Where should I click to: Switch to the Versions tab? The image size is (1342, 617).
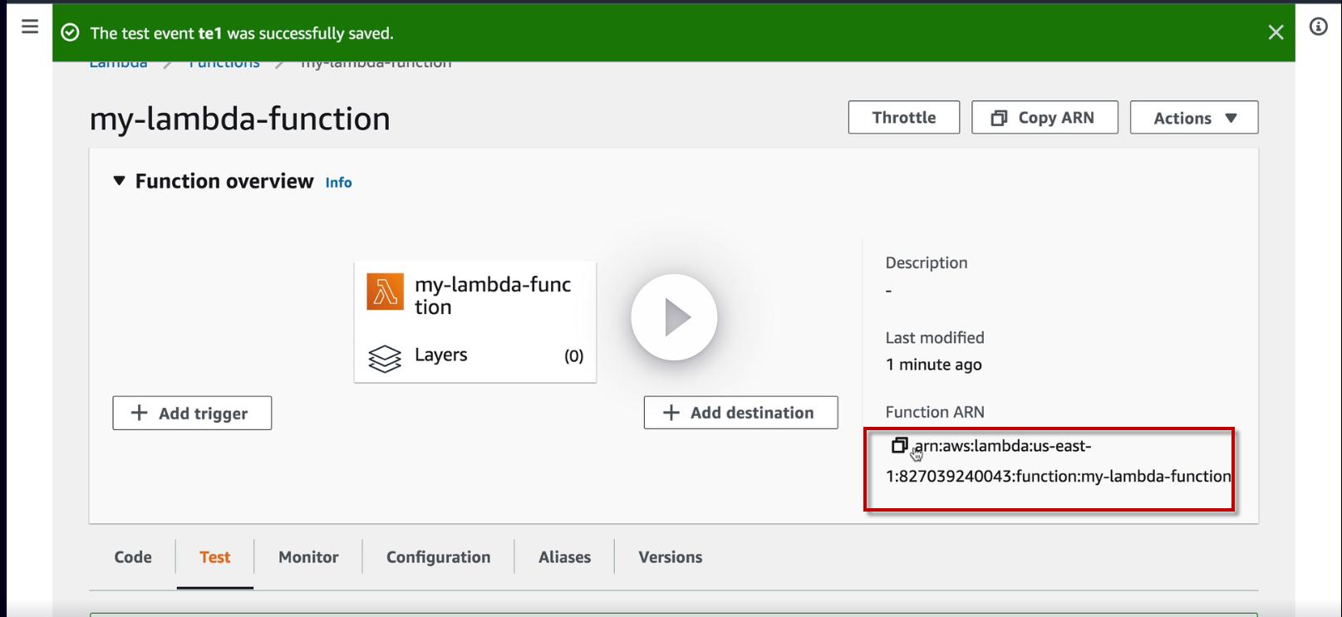[670, 557]
